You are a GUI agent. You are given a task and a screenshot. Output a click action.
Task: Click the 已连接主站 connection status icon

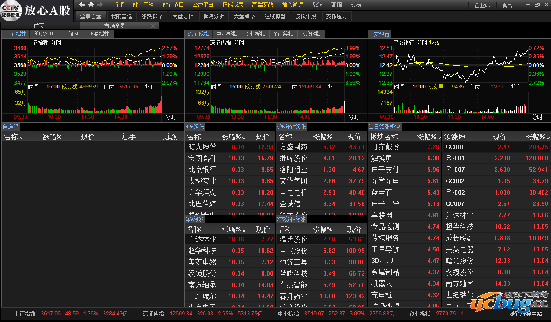513,314
